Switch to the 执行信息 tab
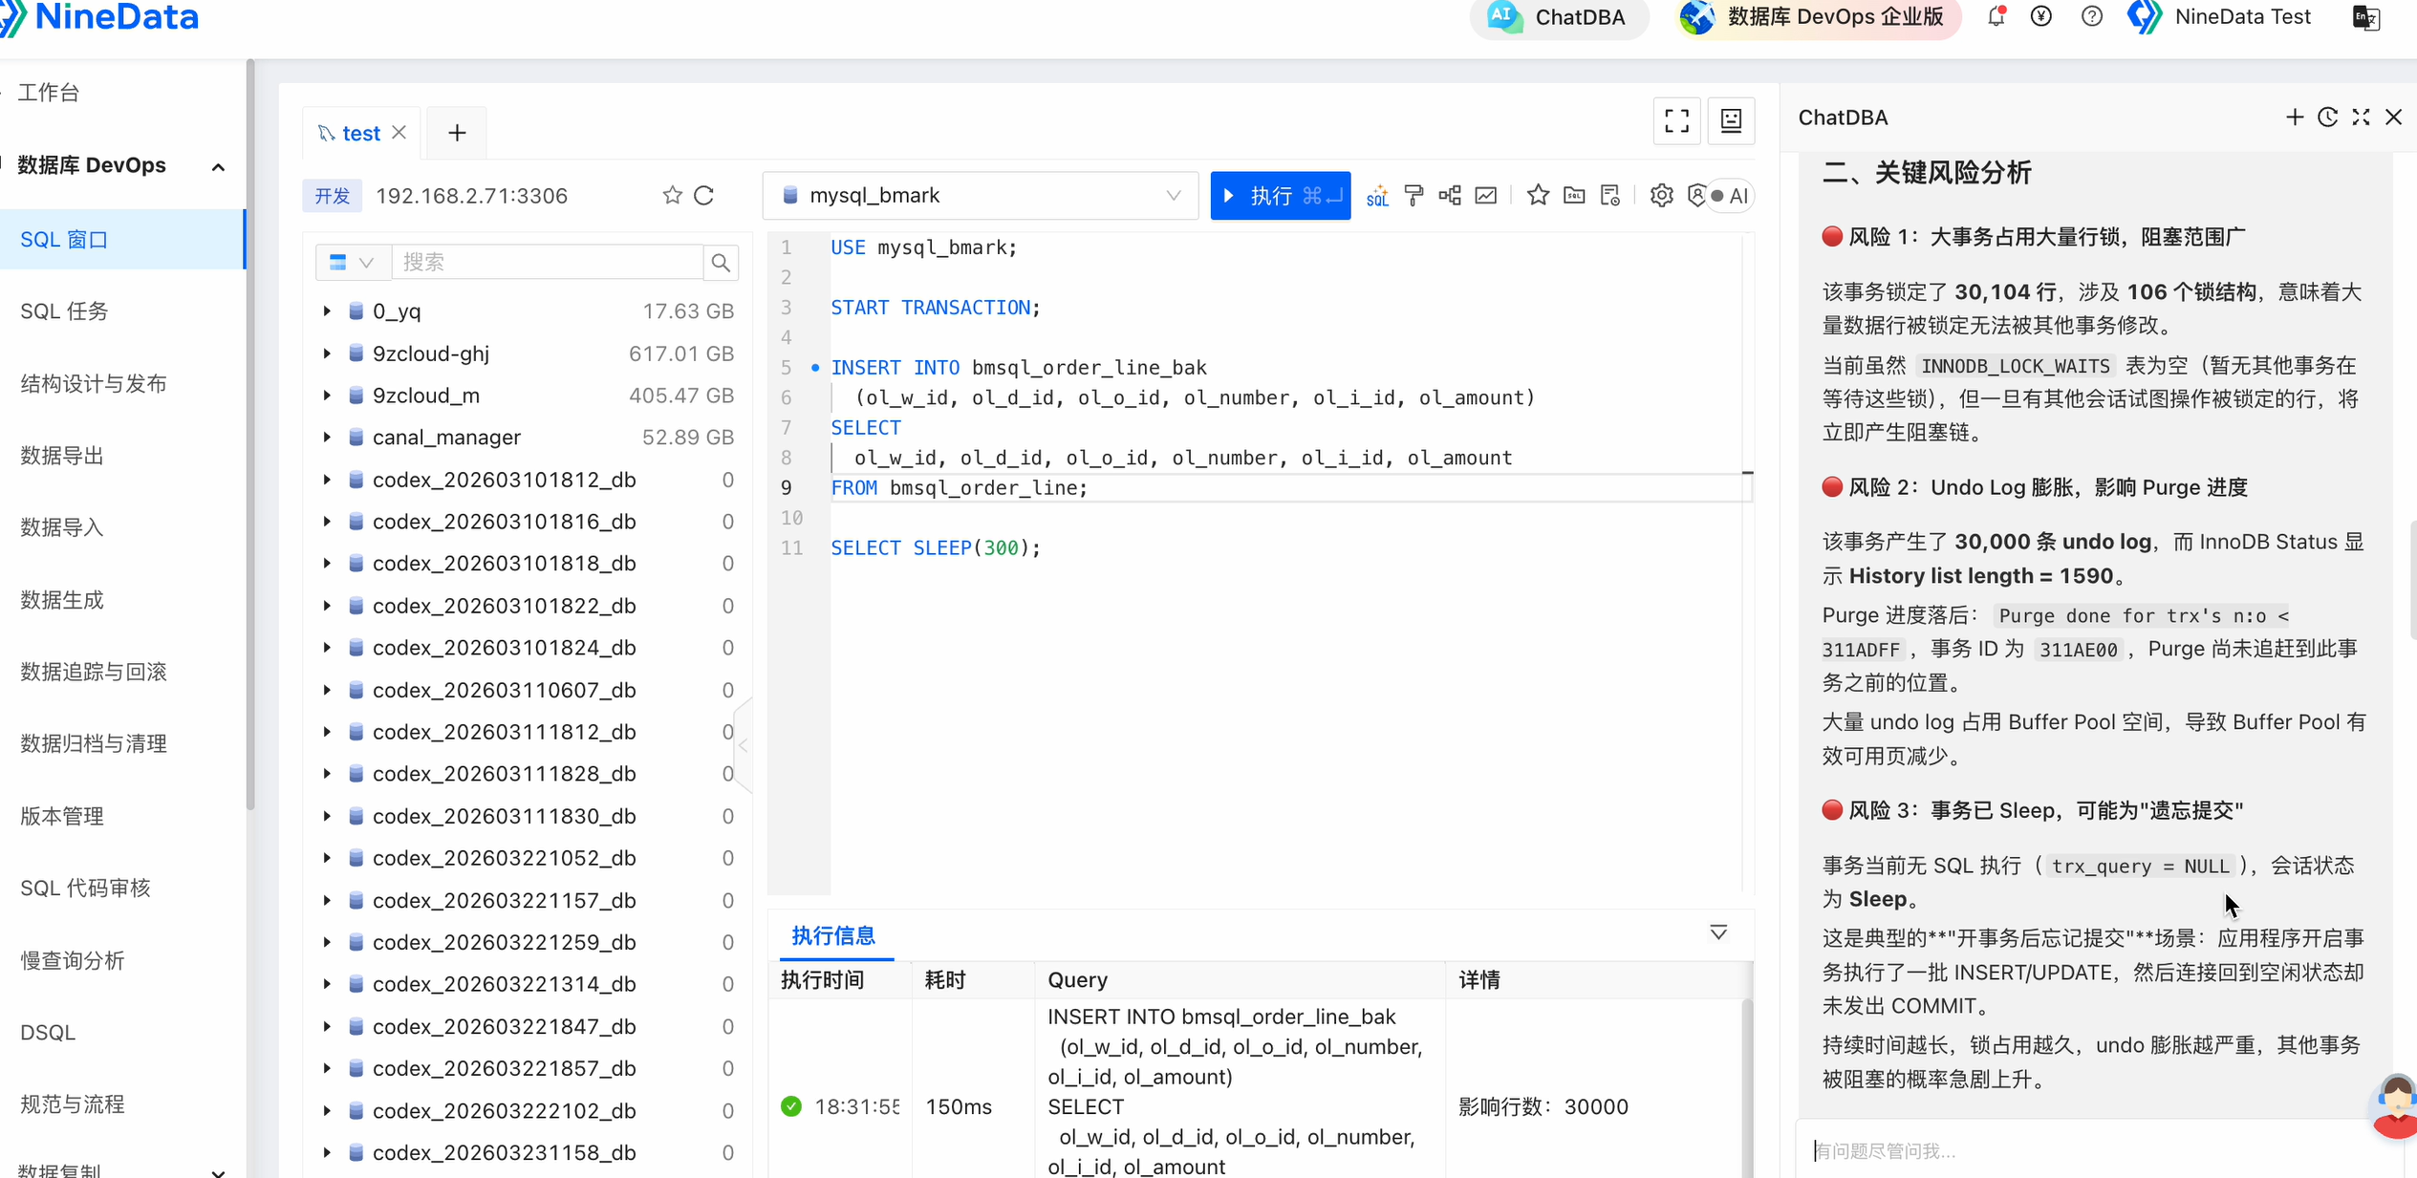The image size is (2417, 1178). tap(833, 935)
